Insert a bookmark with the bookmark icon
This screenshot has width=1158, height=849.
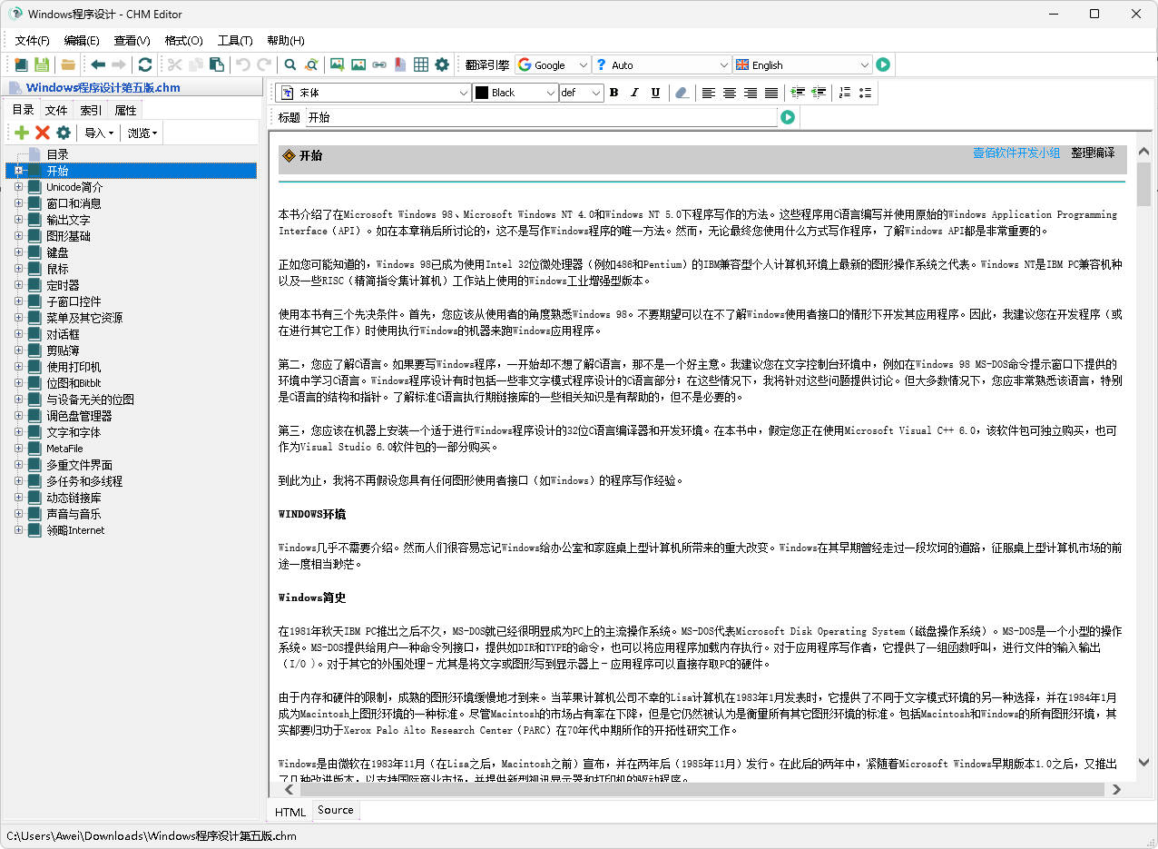[x=400, y=64]
